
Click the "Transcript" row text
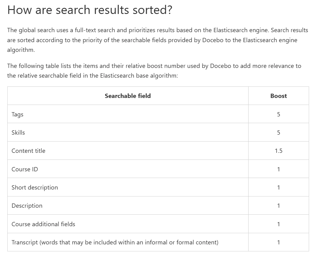coord(115,242)
